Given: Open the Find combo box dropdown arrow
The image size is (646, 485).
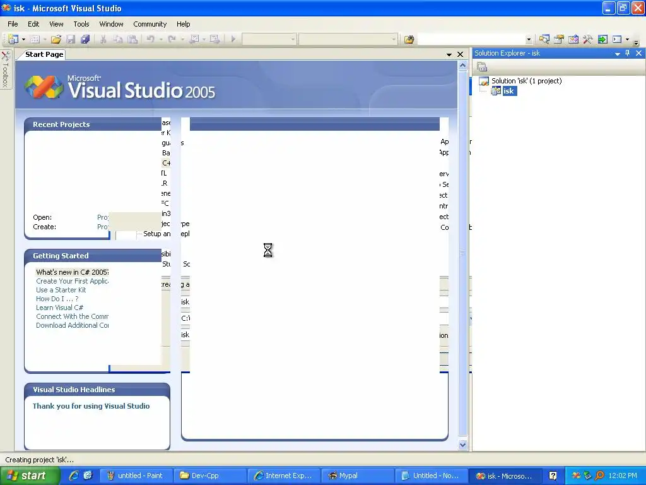Looking at the screenshot, I should point(529,40).
